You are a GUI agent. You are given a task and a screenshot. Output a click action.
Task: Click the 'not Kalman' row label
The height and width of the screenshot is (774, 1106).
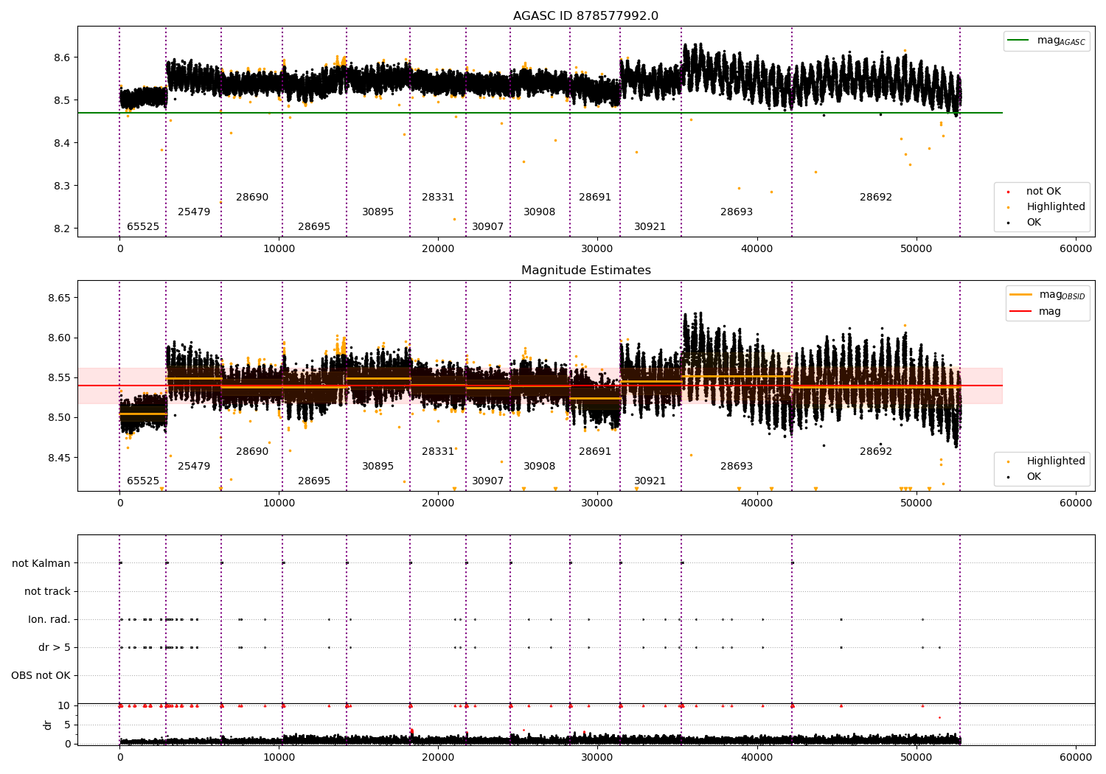click(41, 563)
